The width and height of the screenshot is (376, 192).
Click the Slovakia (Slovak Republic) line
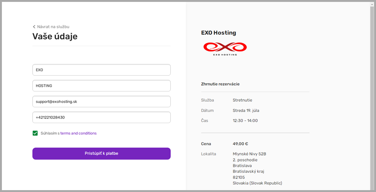257,183
